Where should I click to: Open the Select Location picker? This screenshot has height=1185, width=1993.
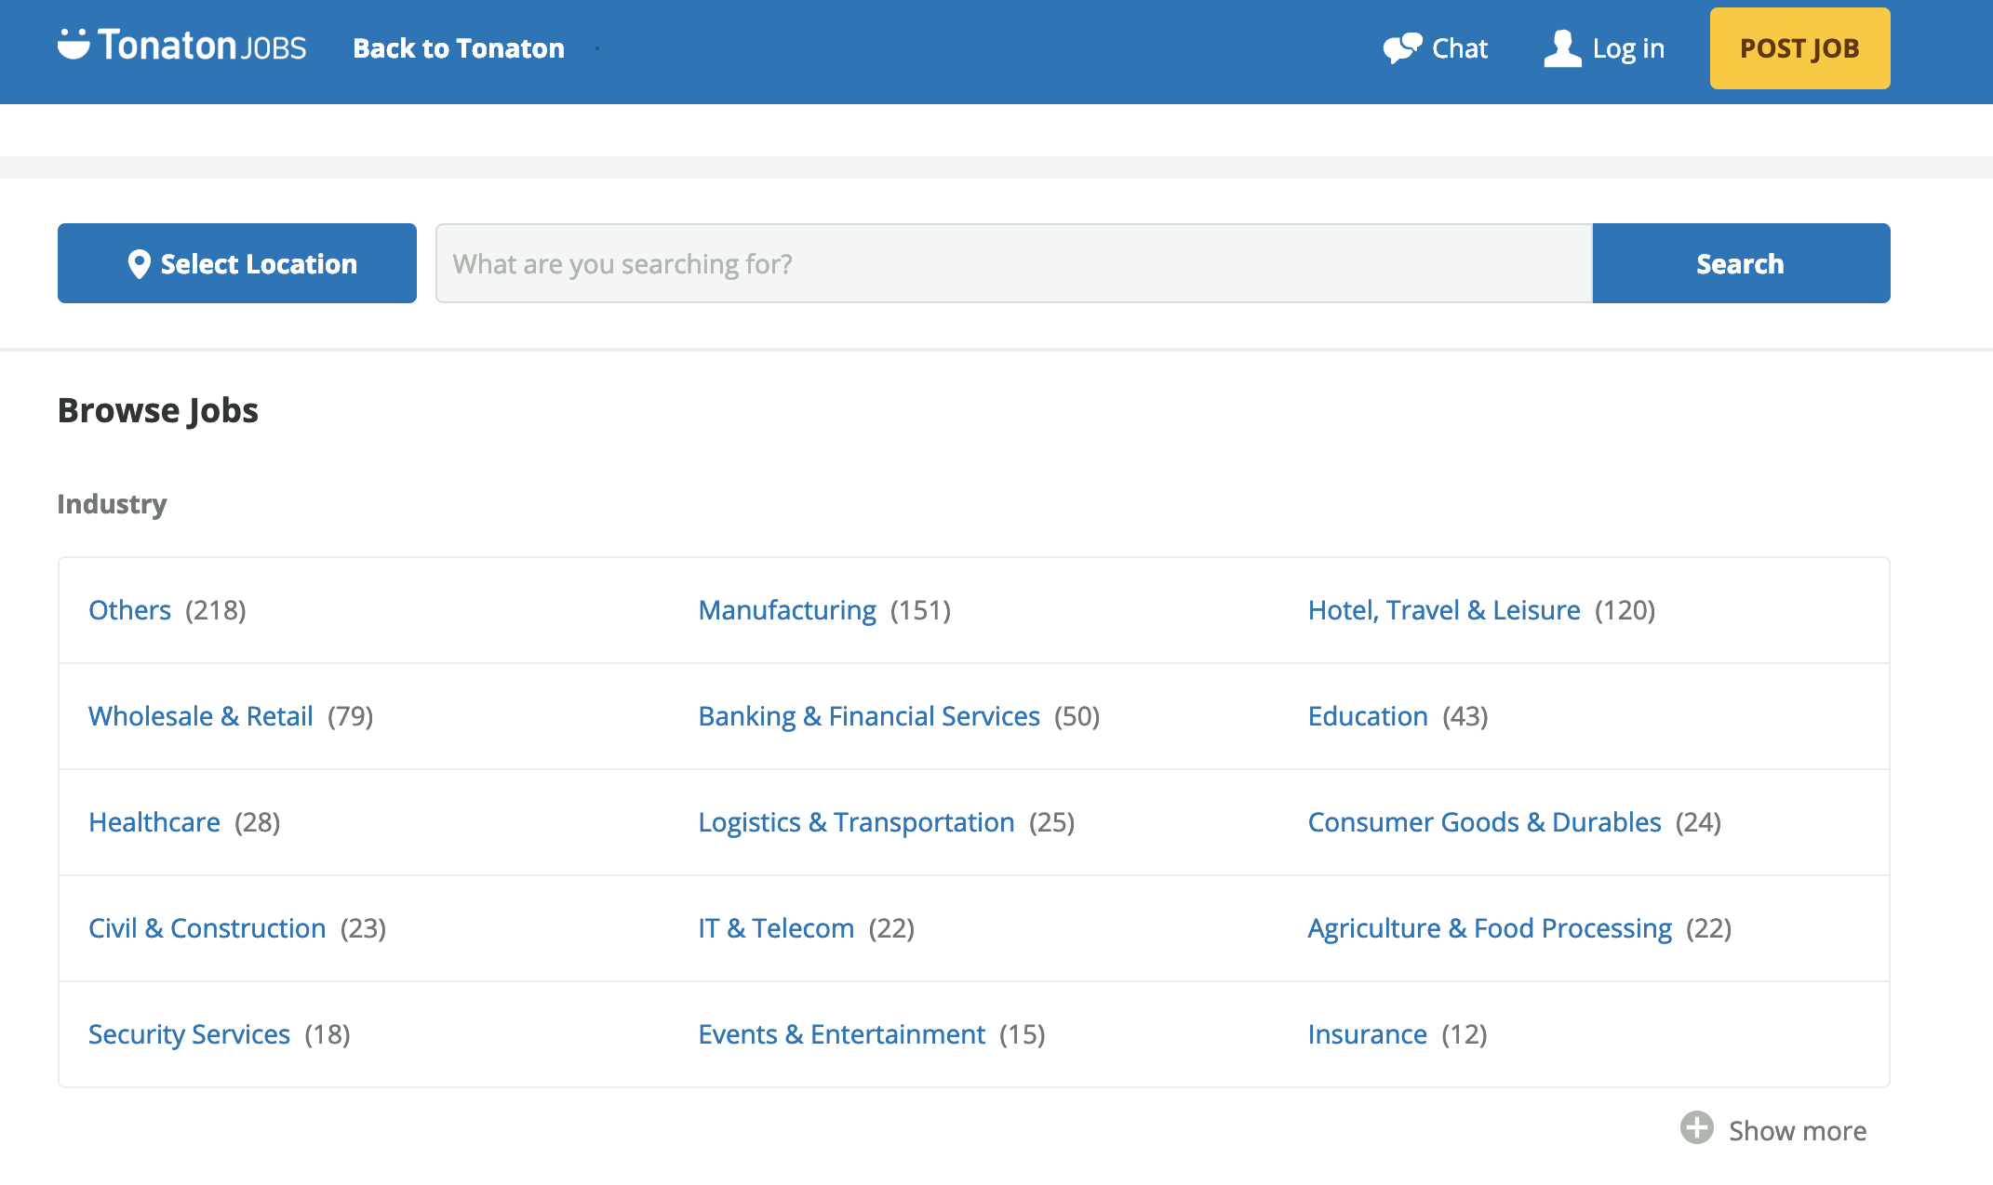(x=237, y=263)
